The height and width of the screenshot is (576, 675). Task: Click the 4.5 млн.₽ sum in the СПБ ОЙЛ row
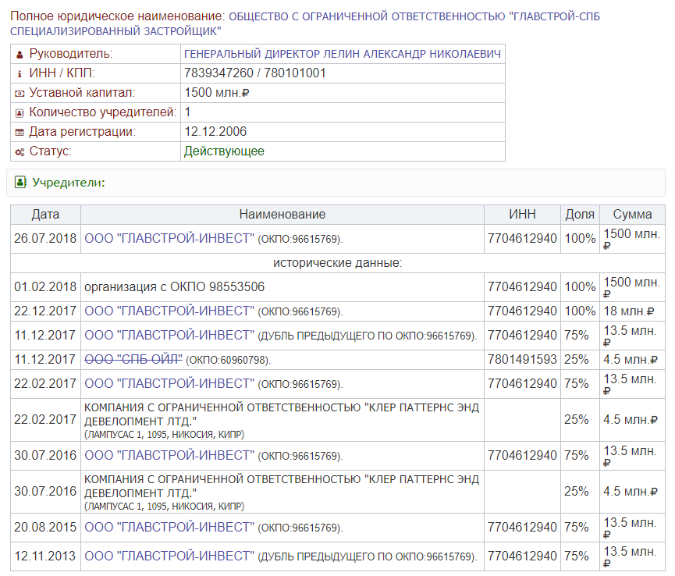coord(631,360)
